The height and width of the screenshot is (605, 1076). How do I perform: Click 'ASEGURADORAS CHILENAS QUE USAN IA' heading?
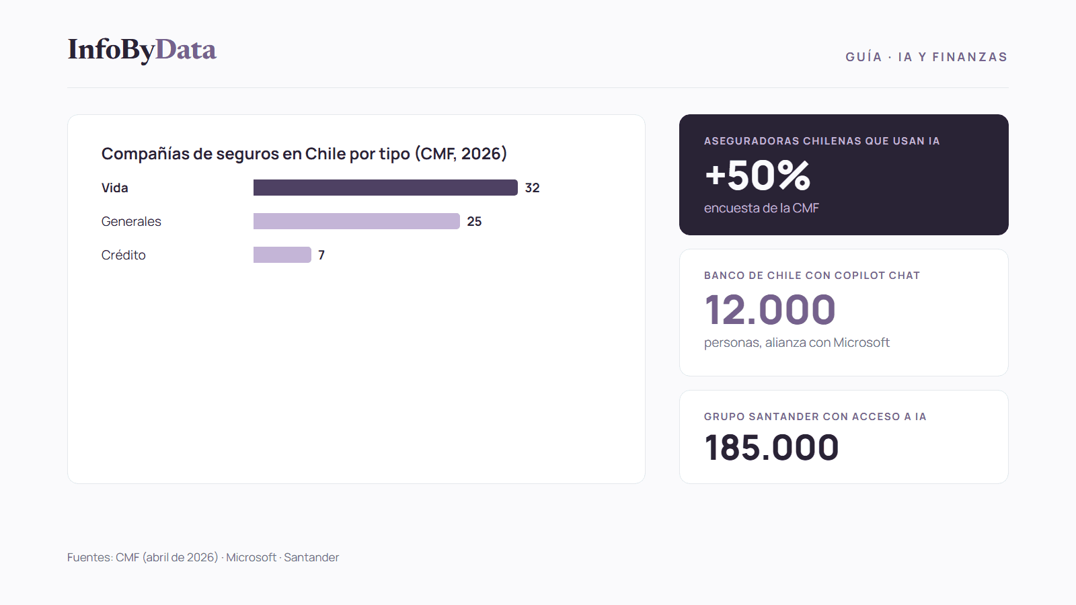[x=822, y=141]
